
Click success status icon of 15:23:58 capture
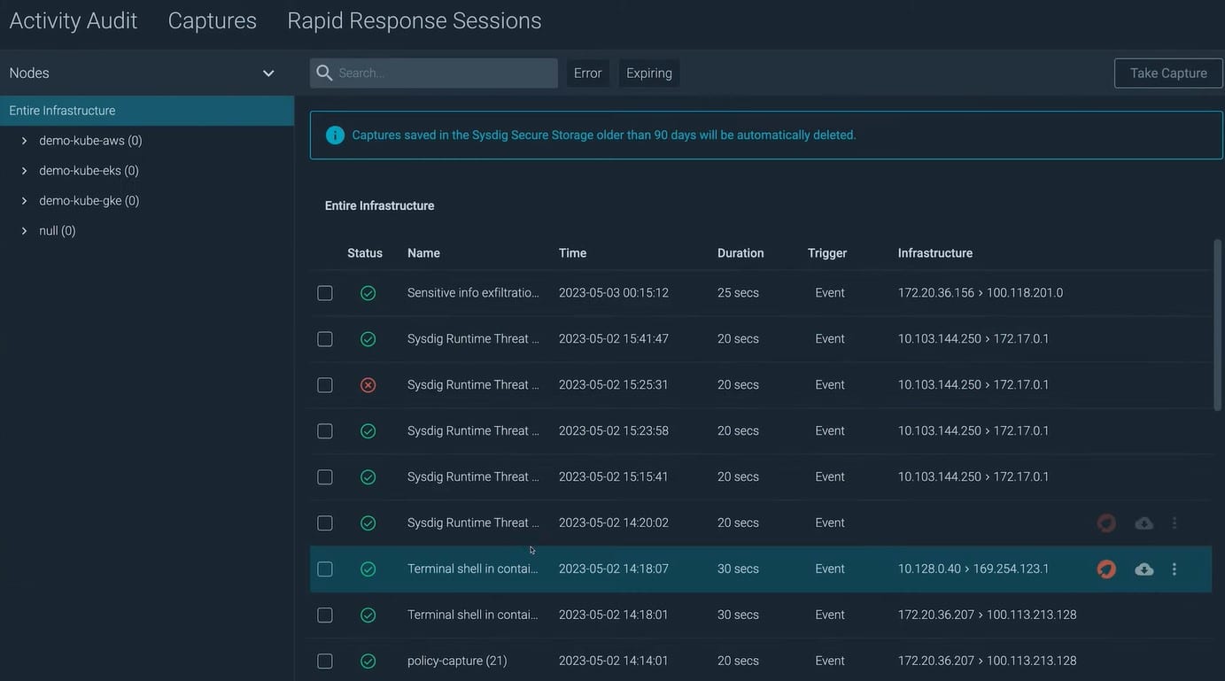coord(368,431)
